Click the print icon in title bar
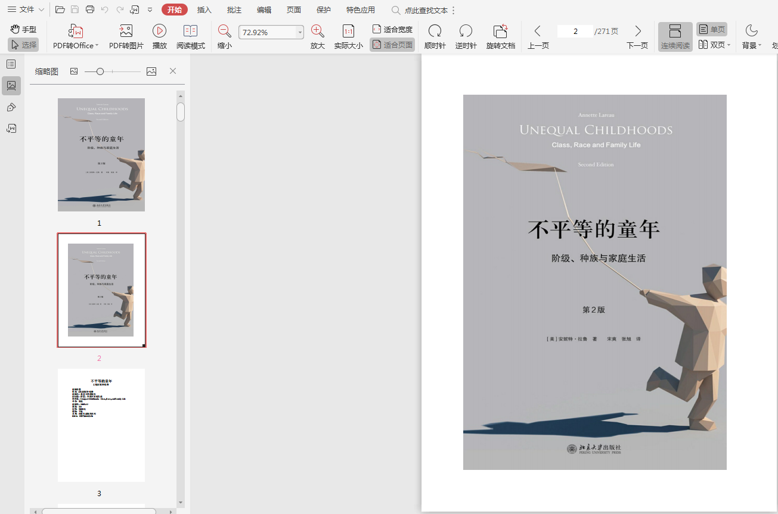The width and height of the screenshot is (778, 514). (90, 10)
